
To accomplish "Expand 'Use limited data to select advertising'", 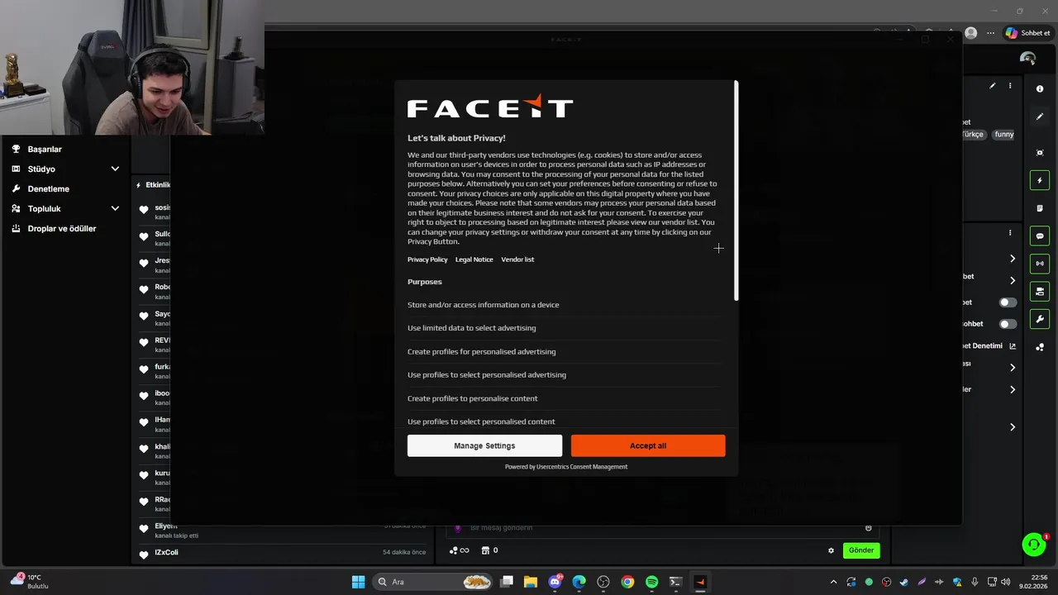I will (x=564, y=328).
